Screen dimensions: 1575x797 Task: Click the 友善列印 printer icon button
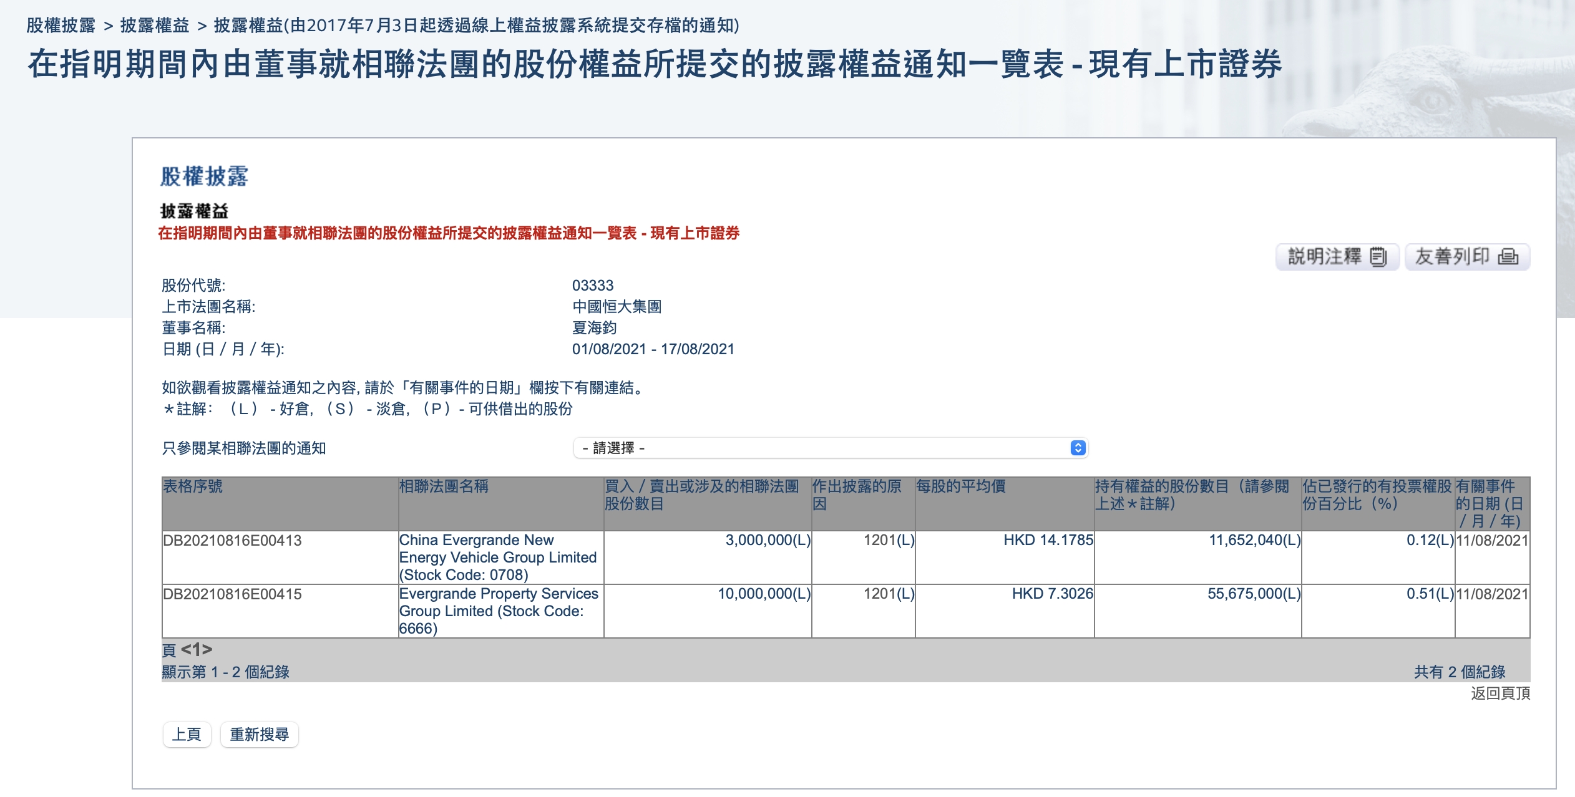click(1466, 257)
